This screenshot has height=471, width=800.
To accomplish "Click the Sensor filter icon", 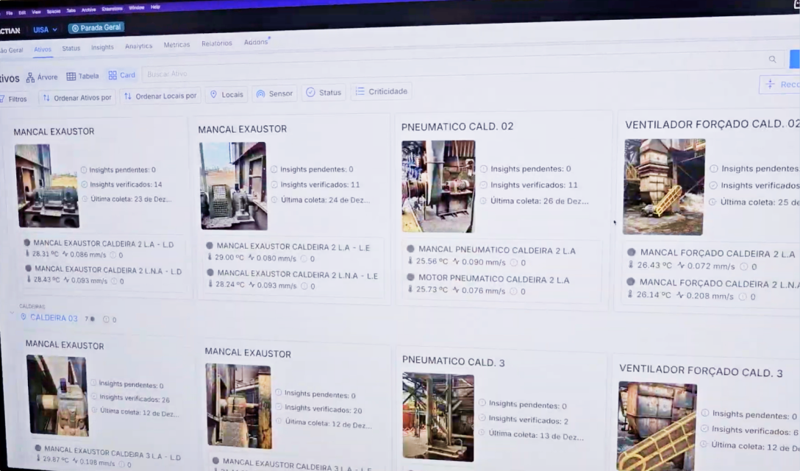I will pyautogui.click(x=260, y=94).
